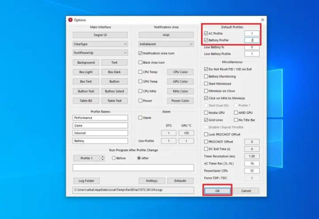Viewport: 319px width, 219px height.
Task: Edit the Internet profile name field
Action: tap(100, 133)
